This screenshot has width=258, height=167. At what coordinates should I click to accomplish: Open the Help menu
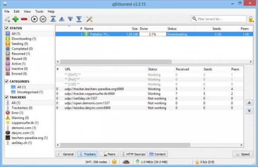(51, 12)
